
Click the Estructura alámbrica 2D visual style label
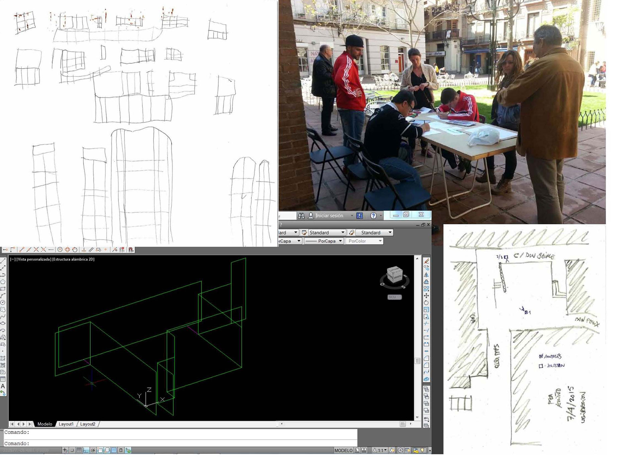click(73, 259)
